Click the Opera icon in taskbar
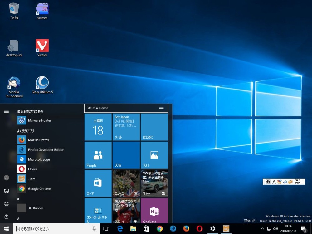Screen dimensions: 312x234 (199, 229)
